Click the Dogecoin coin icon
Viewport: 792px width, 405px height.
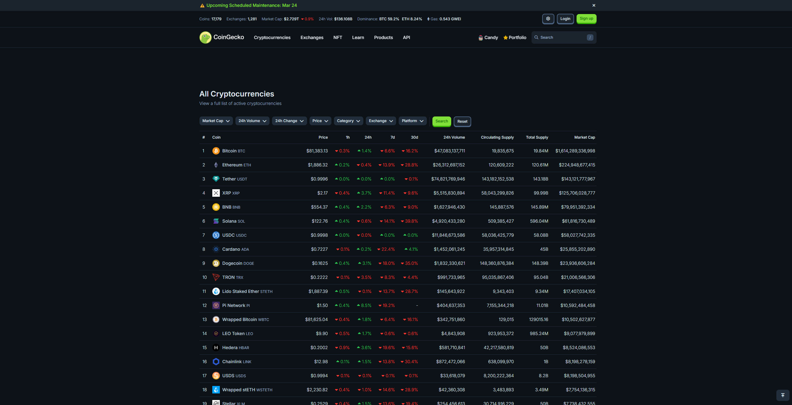[x=216, y=263]
